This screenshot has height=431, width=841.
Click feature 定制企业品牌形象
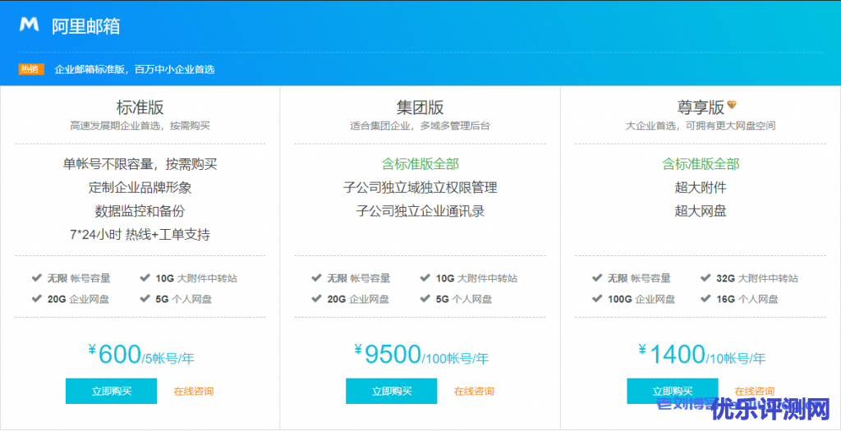click(140, 188)
